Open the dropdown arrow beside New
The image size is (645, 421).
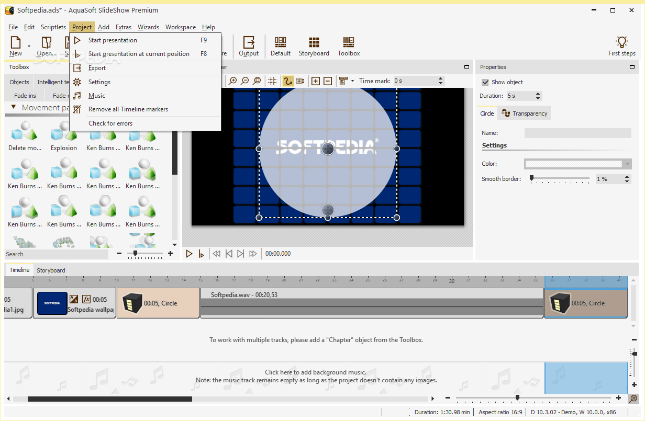click(x=29, y=47)
